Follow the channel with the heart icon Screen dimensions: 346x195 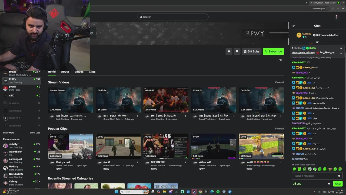237,51
